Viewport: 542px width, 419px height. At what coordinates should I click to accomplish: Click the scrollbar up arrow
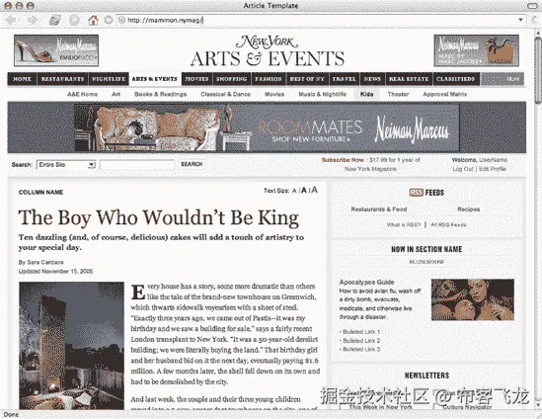[538, 32]
